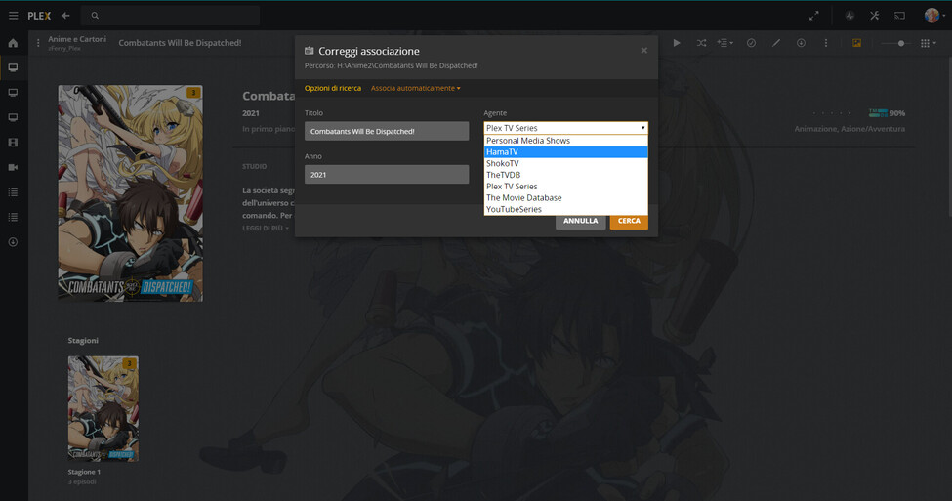Open the Anime e Cartoni library link
Viewport: 952px width, 501px height.
(77, 39)
